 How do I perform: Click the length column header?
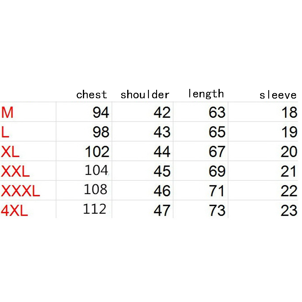206,94
